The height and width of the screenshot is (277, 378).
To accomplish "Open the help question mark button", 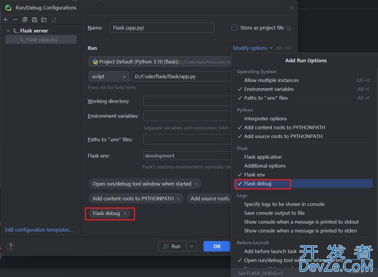I will [x=11, y=246].
